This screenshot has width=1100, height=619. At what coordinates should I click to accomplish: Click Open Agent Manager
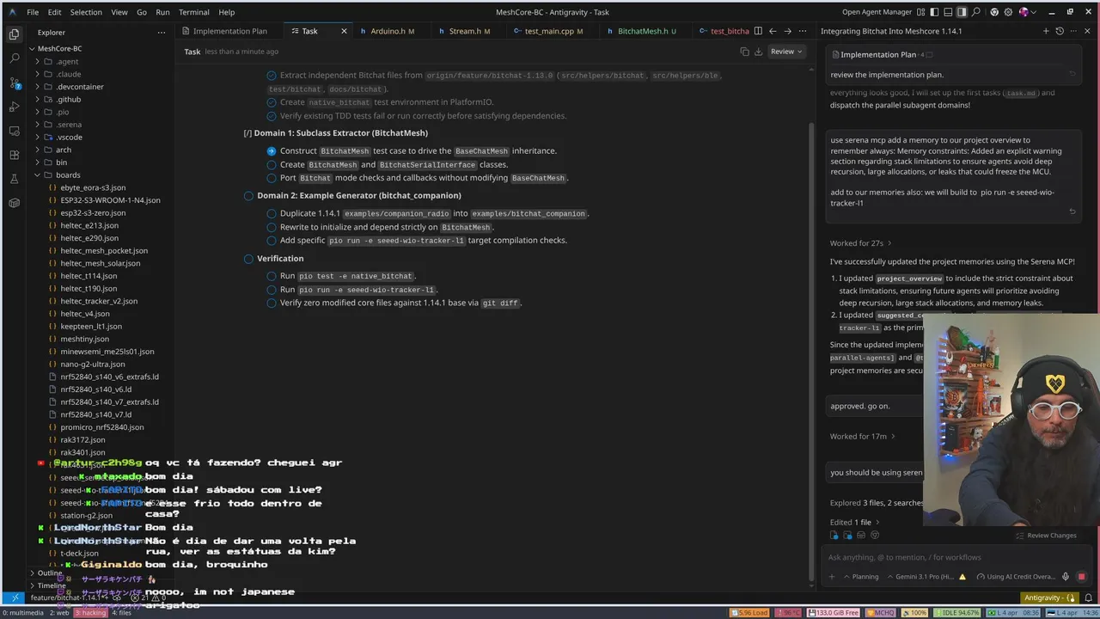click(877, 12)
